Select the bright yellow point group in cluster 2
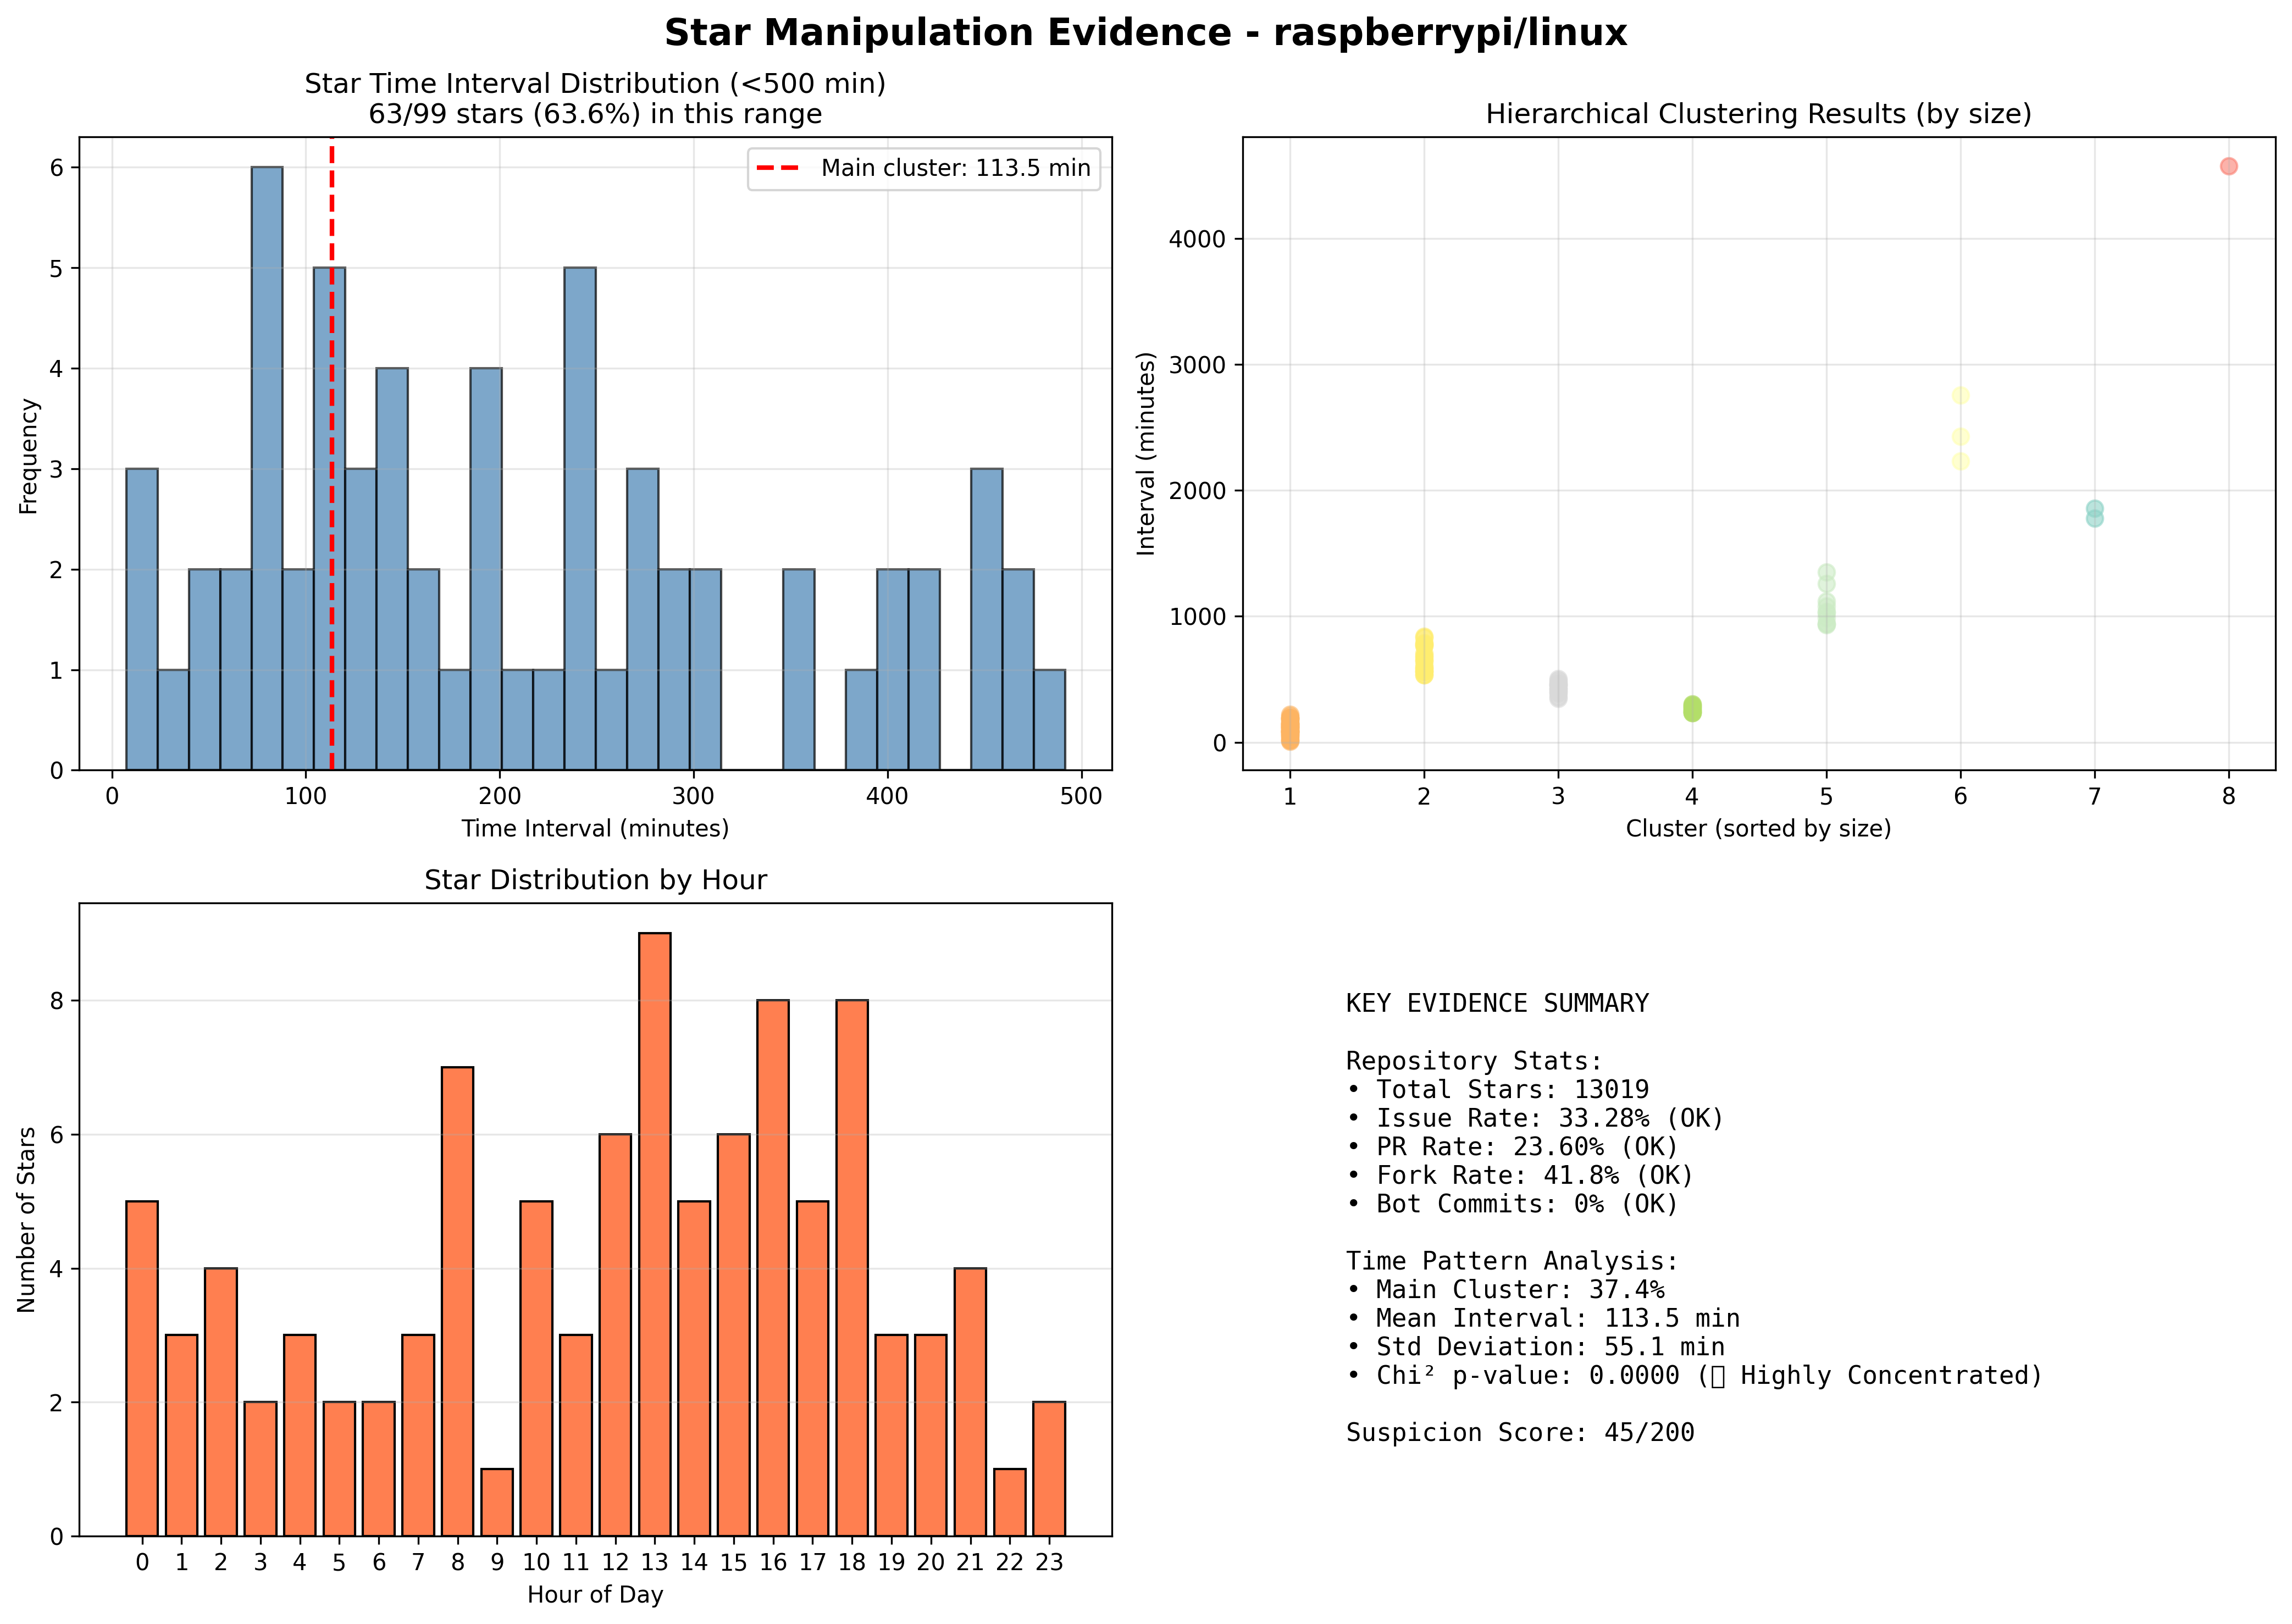The image size is (2292, 1624). [1424, 656]
